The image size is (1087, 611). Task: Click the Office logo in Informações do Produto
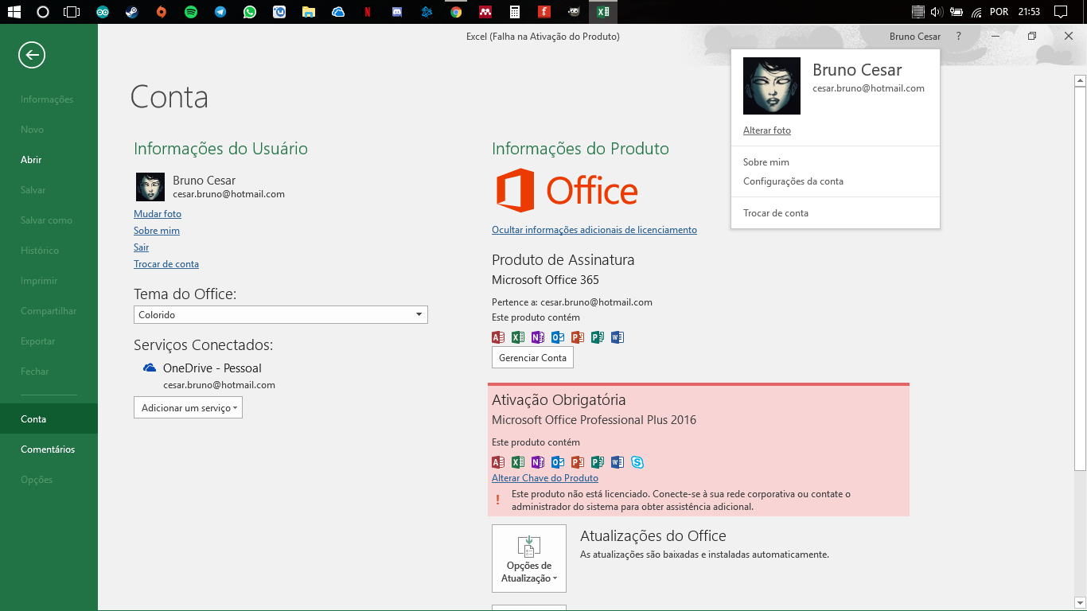pos(567,191)
